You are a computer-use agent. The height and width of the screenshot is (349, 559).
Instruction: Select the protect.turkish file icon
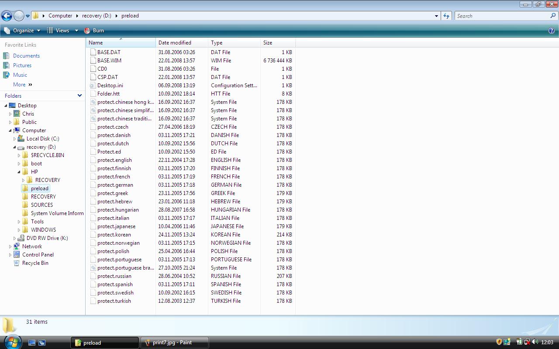click(93, 301)
